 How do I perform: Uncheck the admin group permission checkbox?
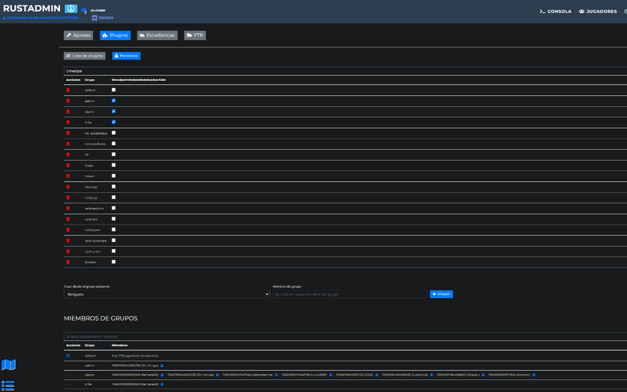click(x=113, y=100)
